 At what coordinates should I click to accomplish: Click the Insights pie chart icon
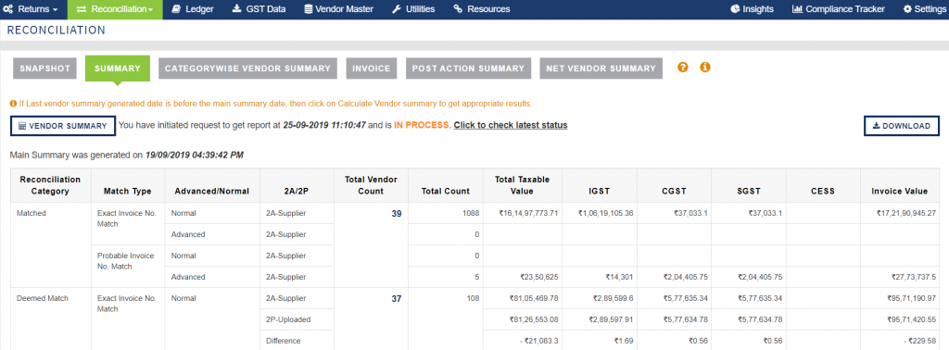735,9
